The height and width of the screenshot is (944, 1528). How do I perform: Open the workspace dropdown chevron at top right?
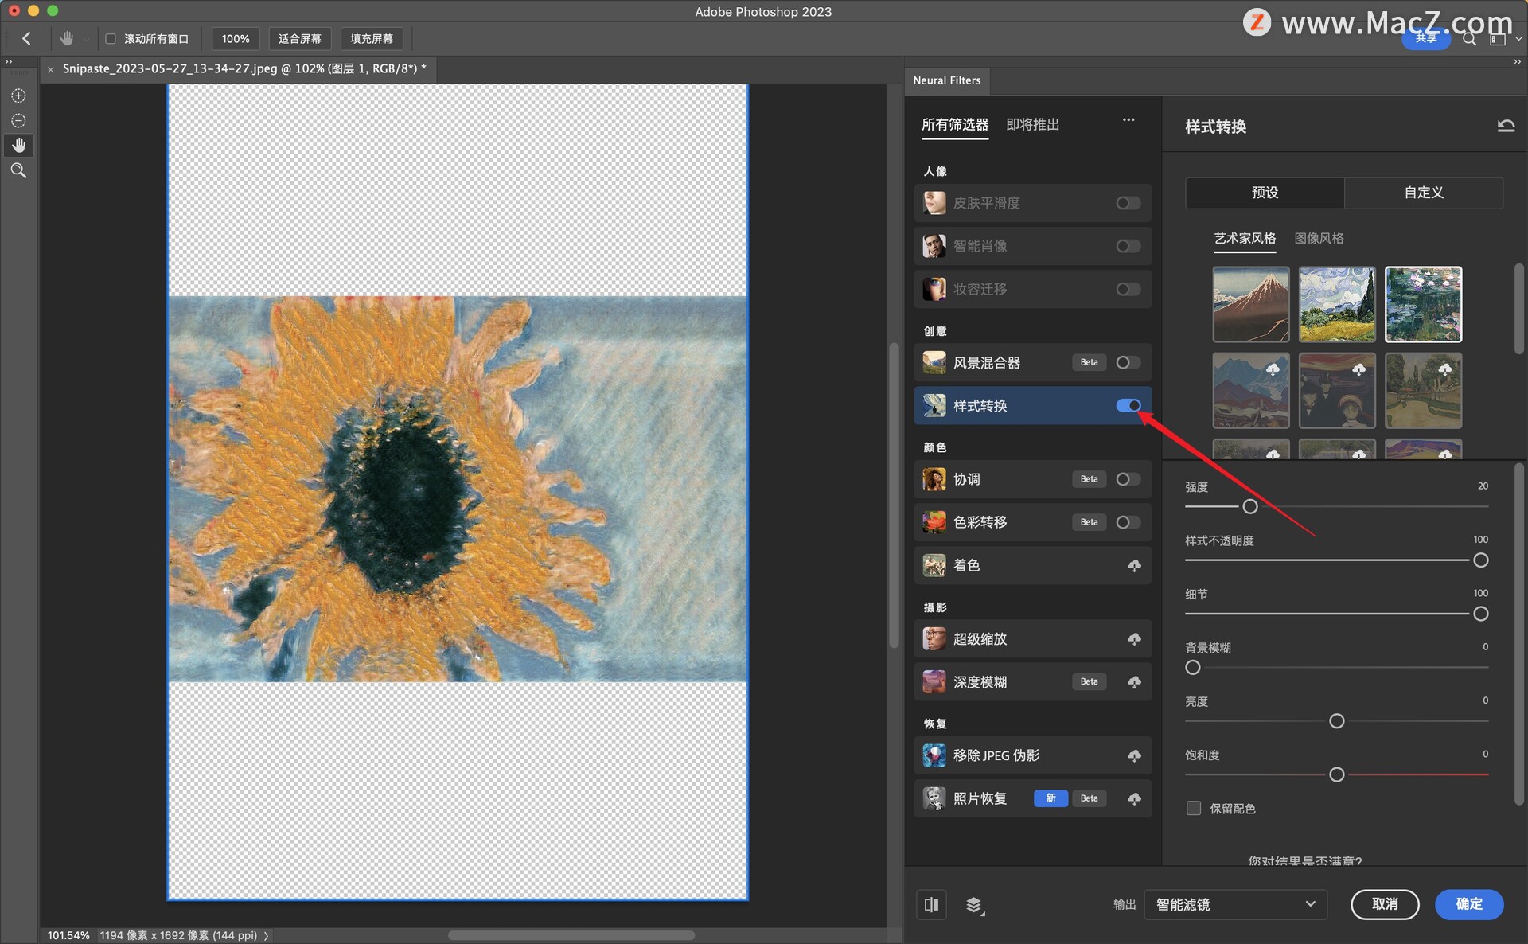pyautogui.click(x=1518, y=38)
